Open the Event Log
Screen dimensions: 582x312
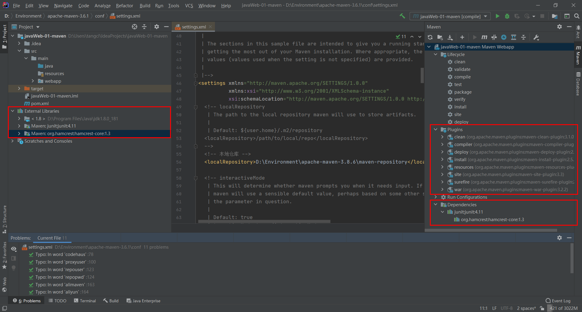(558, 301)
